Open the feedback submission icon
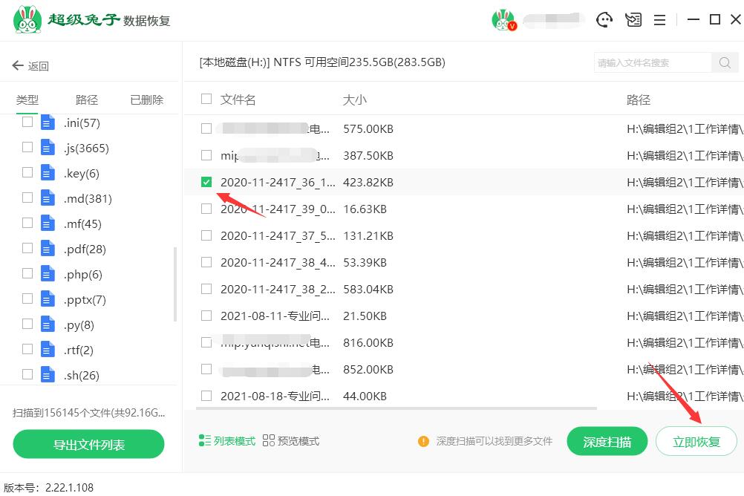 point(633,20)
